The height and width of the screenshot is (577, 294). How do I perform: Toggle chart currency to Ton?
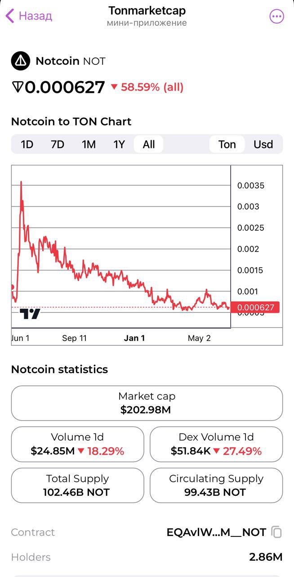[227, 145]
